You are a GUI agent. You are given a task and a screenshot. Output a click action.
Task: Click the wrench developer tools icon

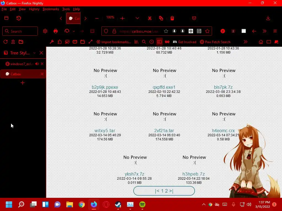tap(52, 42)
